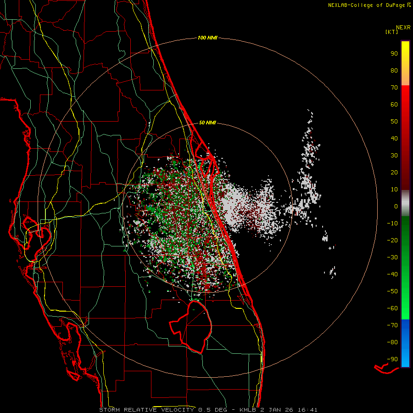Click the -60 knot scale label
The height and width of the screenshot is (413, 413).
392,308
